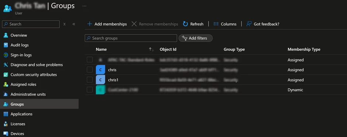Viewport: 347px width, 137px height.
Task: Sort groups with the Name column arrows
Action: pos(151,49)
